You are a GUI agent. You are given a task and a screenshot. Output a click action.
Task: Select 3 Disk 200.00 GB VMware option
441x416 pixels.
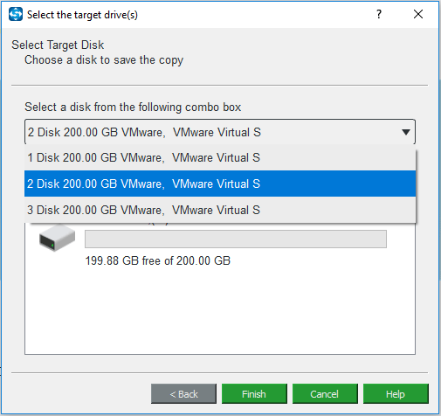click(220, 210)
